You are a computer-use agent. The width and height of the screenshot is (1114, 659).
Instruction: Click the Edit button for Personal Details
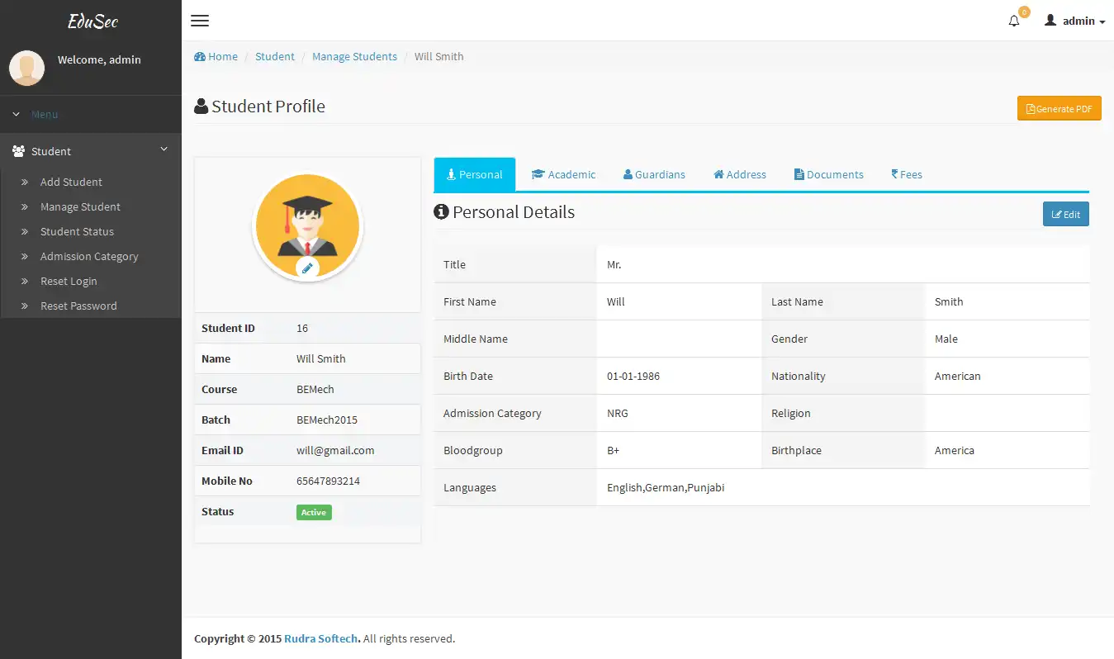pos(1065,214)
